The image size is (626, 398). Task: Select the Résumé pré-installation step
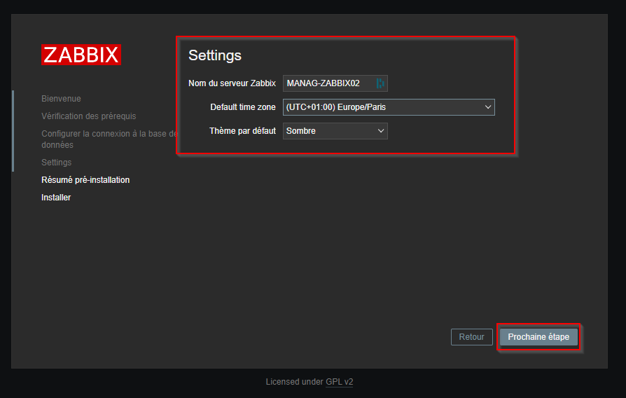tap(85, 180)
